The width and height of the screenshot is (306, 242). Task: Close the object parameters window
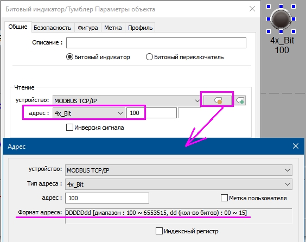click(252, 9)
